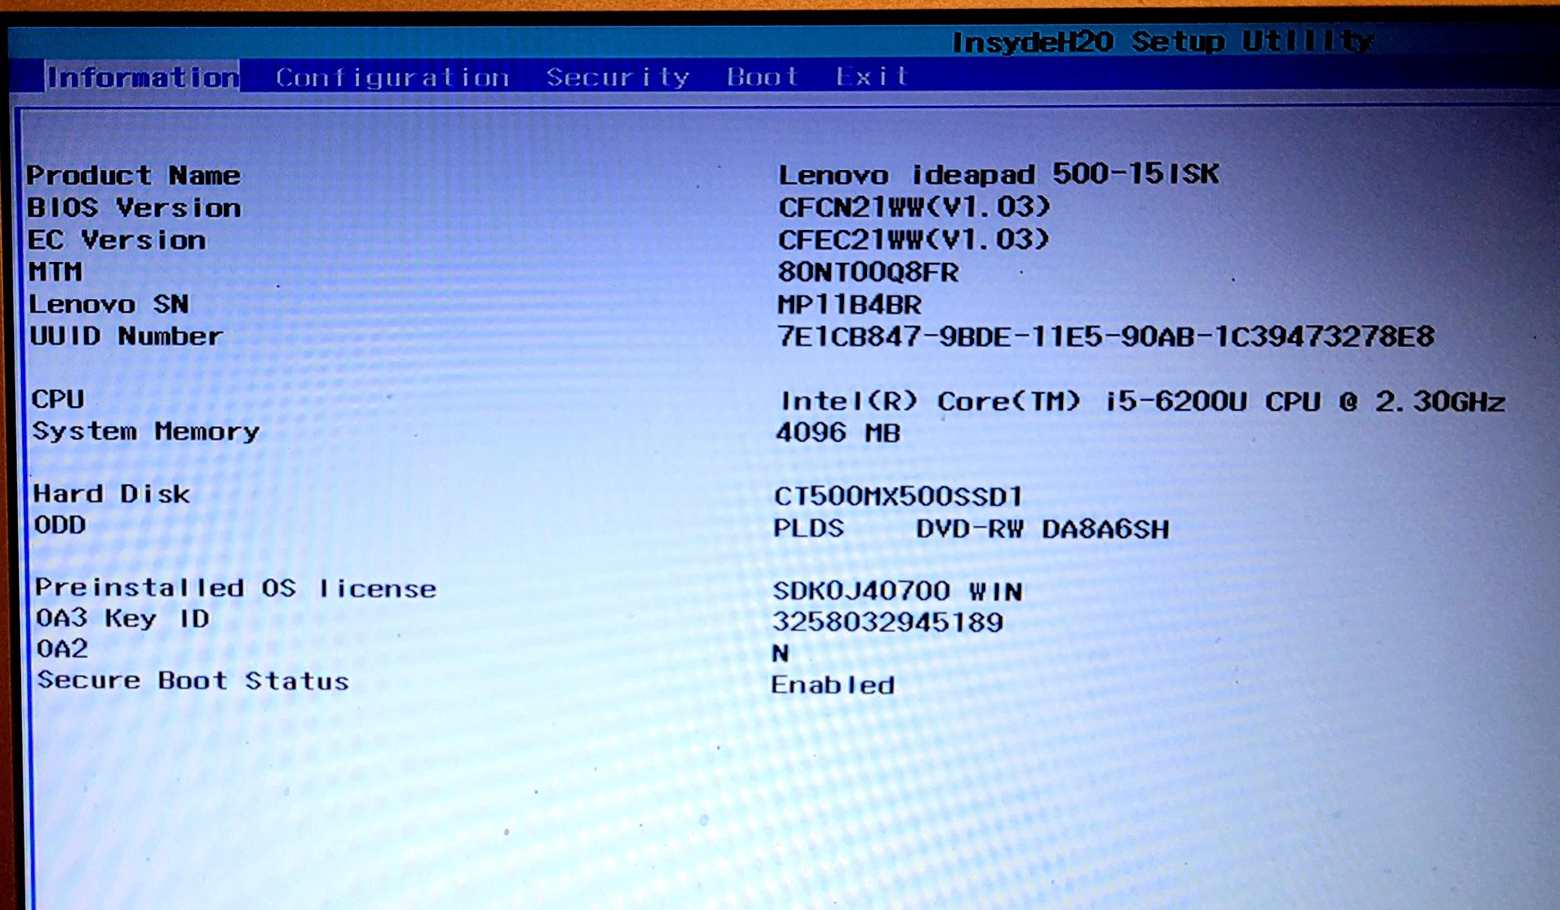Viewport: 1560px width, 910px height.
Task: Click the InsydeH20 Setup Utility title
Action: coord(1162,42)
